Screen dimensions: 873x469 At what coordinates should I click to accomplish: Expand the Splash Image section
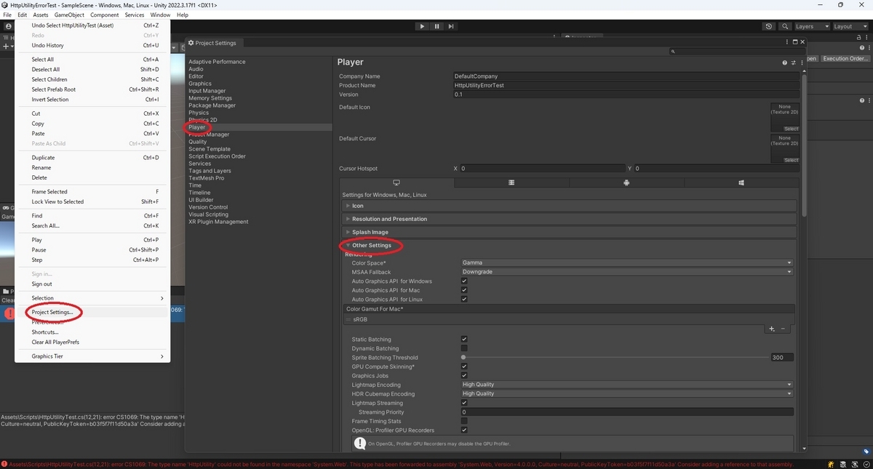click(569, 232)
